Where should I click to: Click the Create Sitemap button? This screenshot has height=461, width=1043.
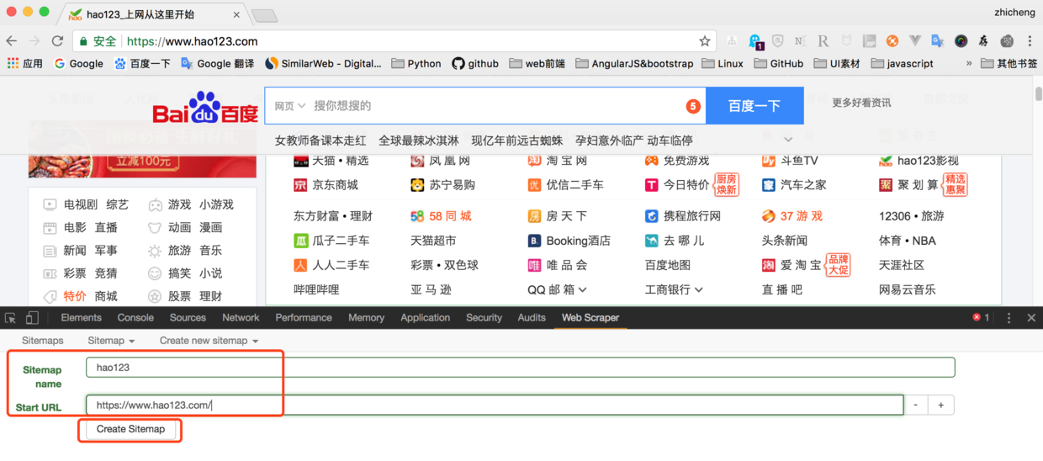[x=130, y=429]
